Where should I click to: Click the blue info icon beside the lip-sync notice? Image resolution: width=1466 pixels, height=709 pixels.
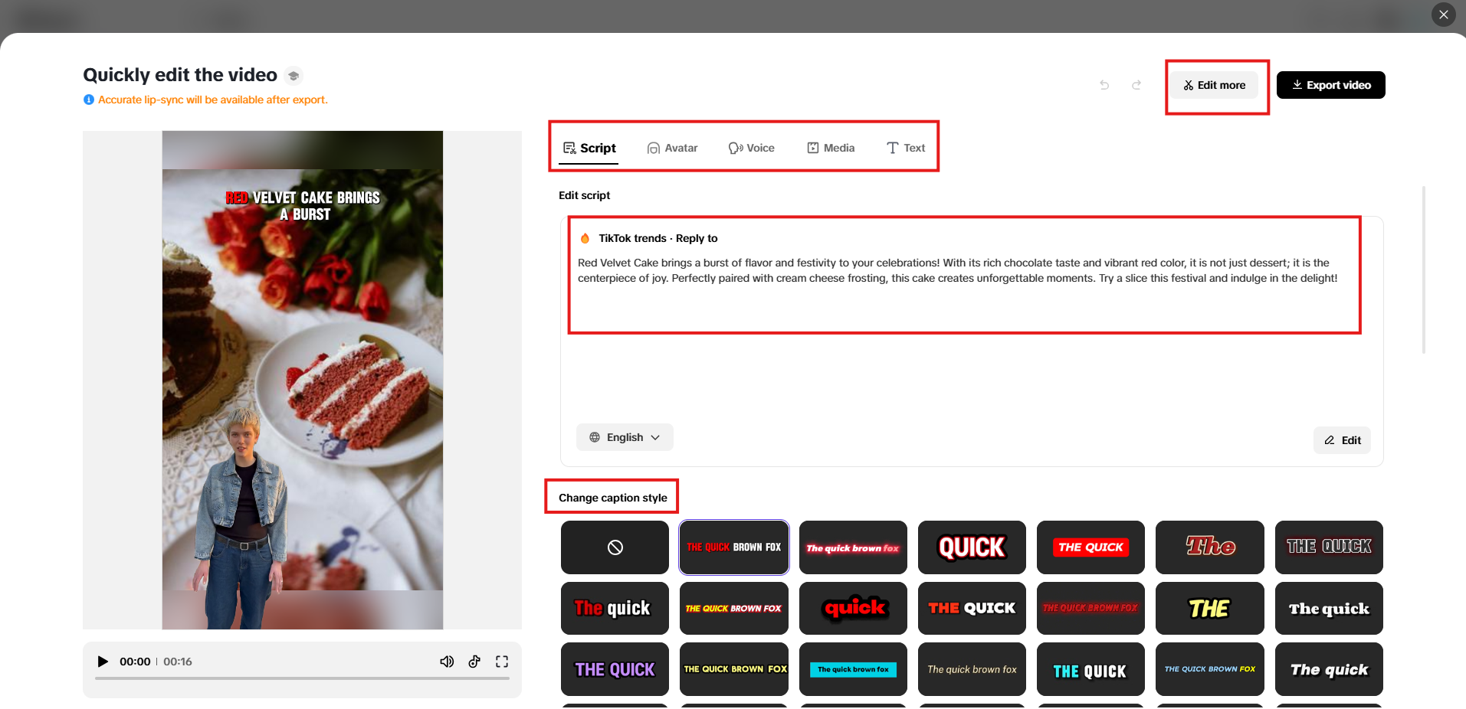(x=88, y=99)
